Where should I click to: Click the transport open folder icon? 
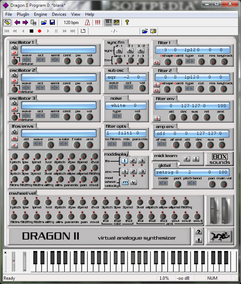(145, 31)
